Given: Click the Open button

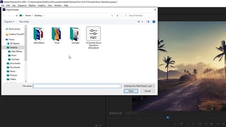Looking at the screenshot, I should [x=131, y=91].
